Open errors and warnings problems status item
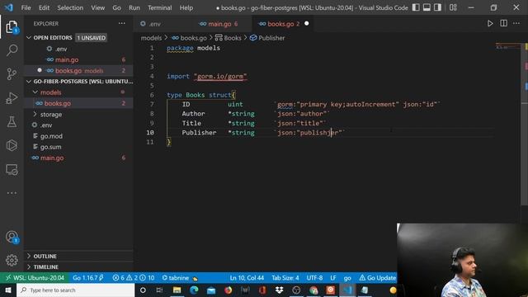This screenshot has width=528, height=297. click(134, 278)
